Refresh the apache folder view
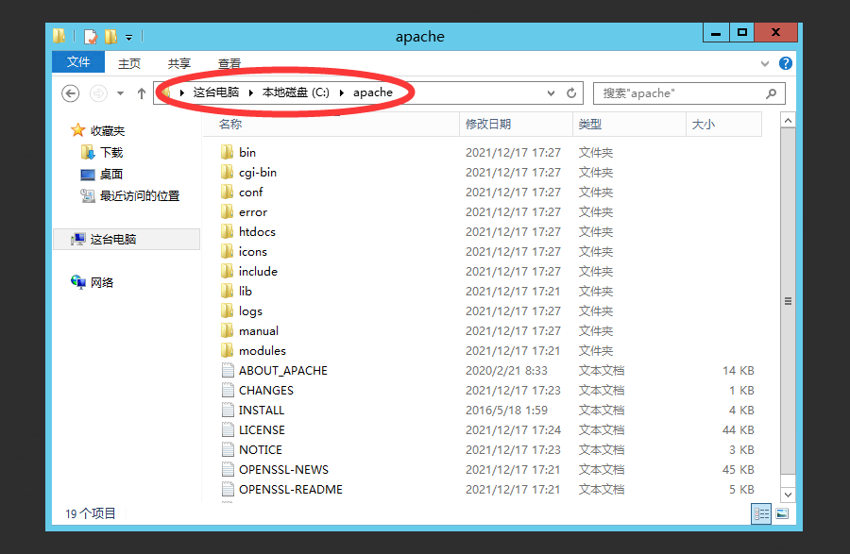The image size is (850, 554). click(x=571, y=93)
